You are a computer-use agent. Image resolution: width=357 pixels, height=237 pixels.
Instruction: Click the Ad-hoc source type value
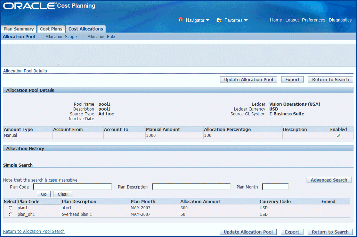tap(106, 114)
